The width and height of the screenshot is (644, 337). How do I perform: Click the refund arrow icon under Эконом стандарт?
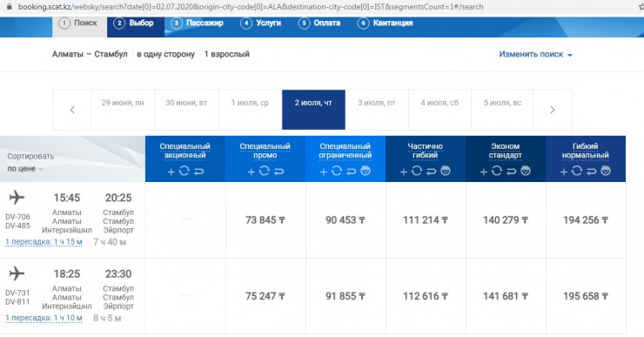coord(512,172)
